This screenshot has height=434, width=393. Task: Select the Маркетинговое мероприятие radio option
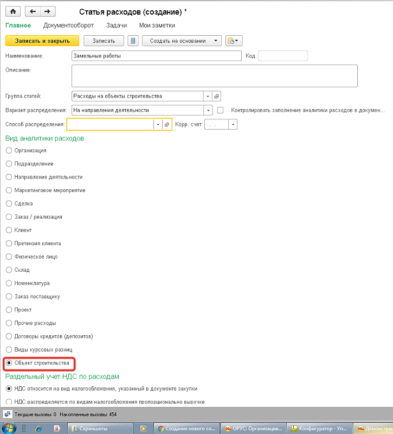tap(9, 190)
